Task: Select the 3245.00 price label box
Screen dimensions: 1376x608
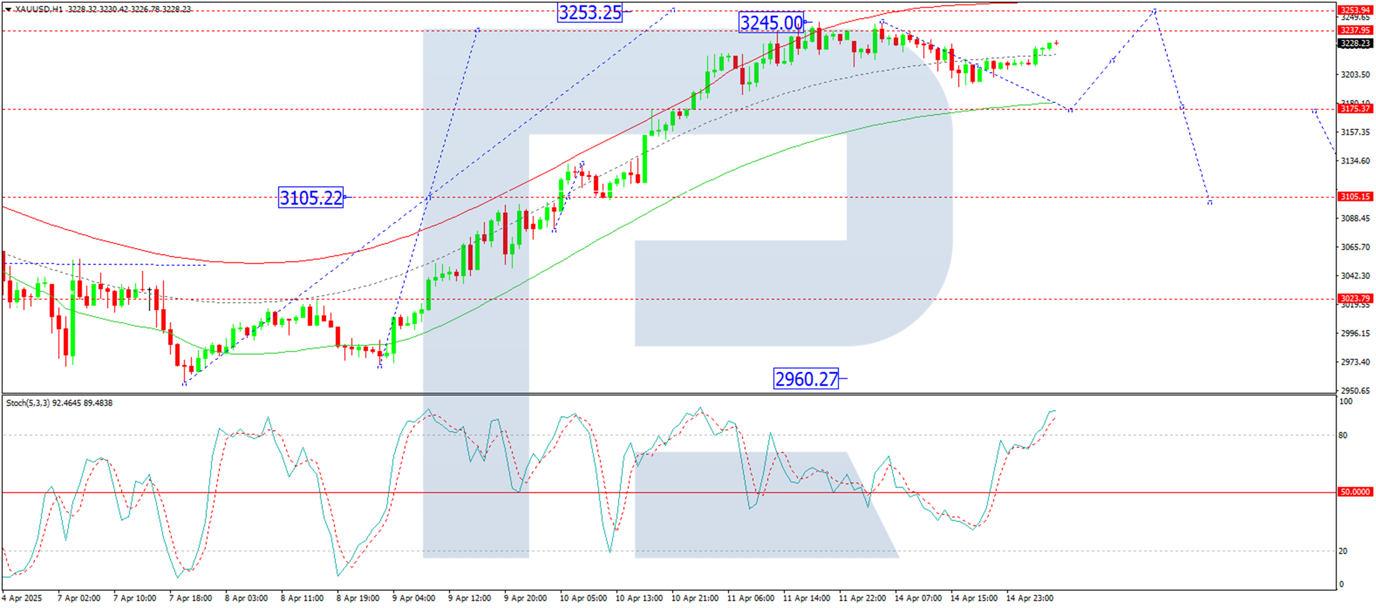Action: pos(771,23)
